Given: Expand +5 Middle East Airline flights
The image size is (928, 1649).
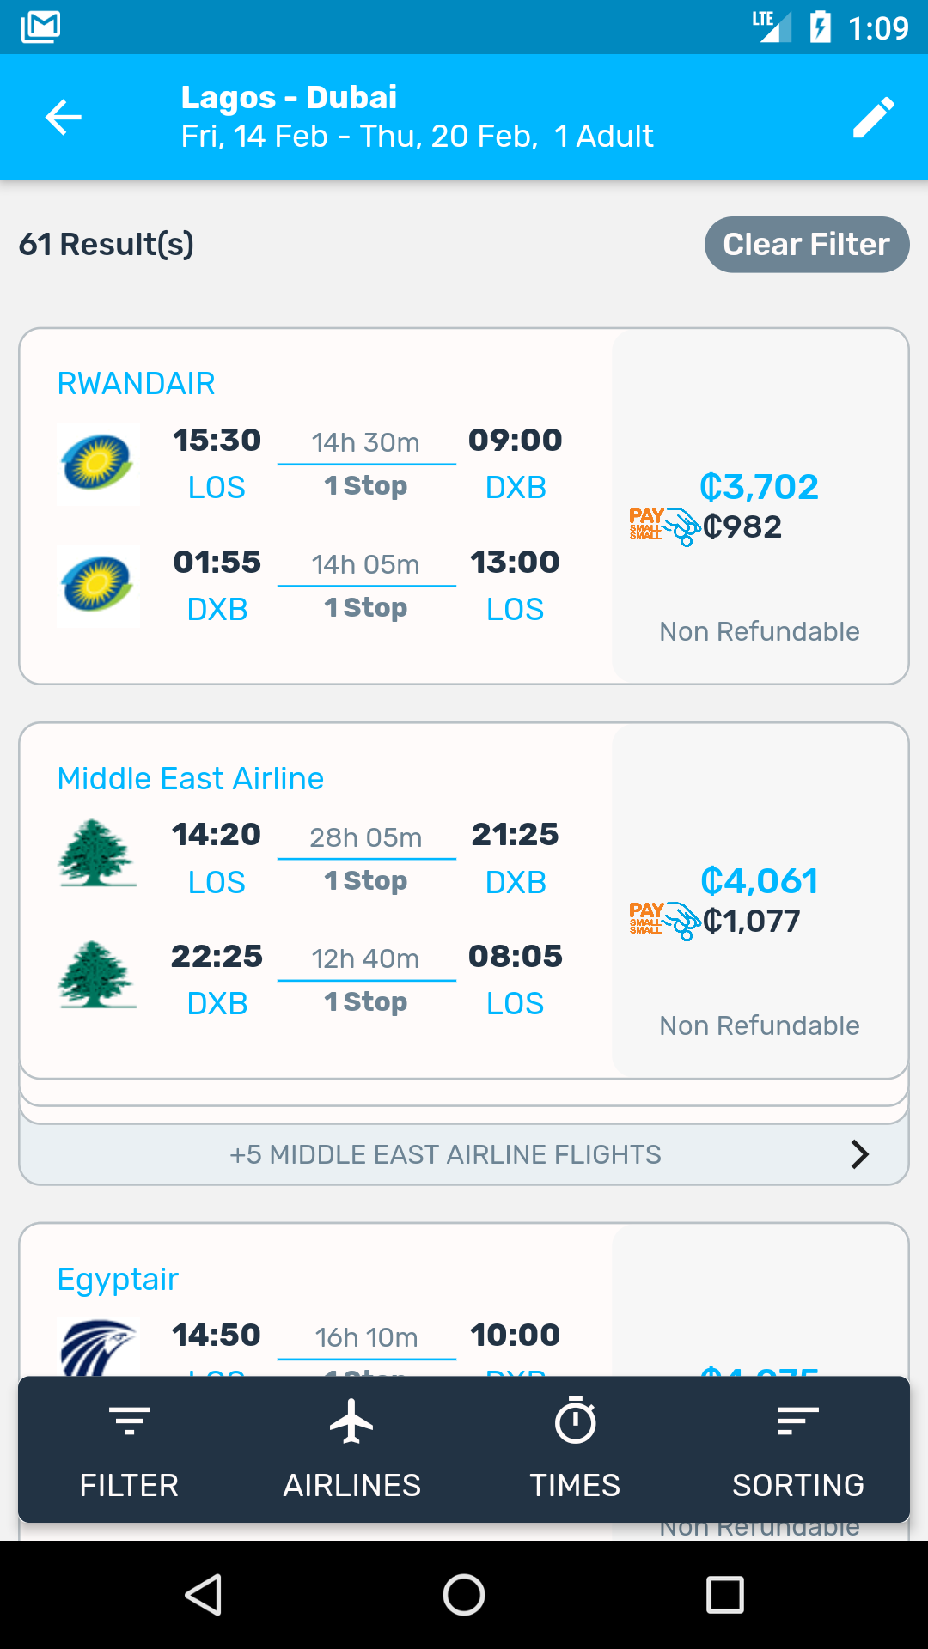Looking at the screenshot, I should pyautogui.click(x=445, y=1154).
